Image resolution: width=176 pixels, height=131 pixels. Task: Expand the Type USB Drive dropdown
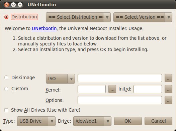point(36,121)
